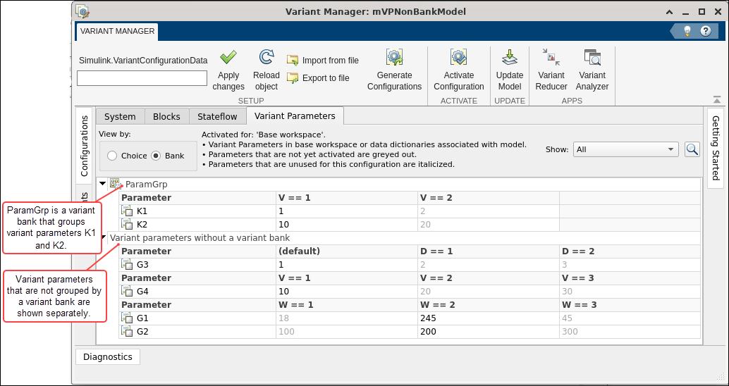Select the Choice view radio button
Viewport: 729px width, 386px height.
112,156
